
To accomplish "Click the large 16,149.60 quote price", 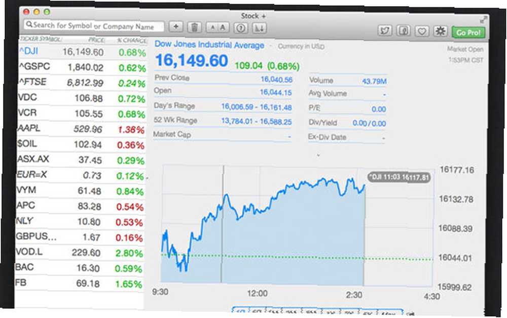I will coord(192,60).
